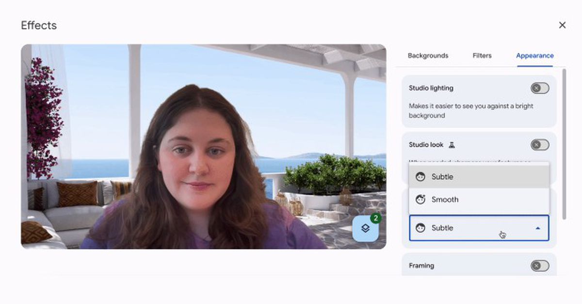
Task: Close the Effects dialog
Action: pos(562,25)
